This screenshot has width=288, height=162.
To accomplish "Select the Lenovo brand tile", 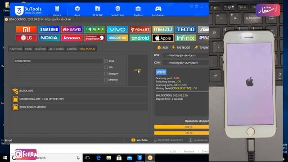I will 72,38.
